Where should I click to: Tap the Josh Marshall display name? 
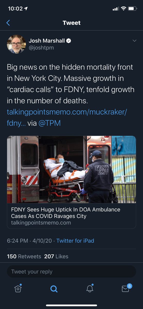(x=47, y=41)
